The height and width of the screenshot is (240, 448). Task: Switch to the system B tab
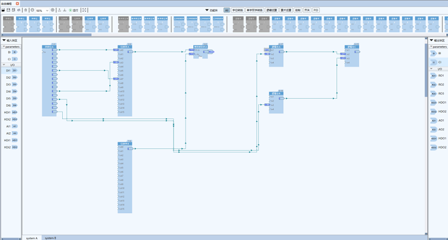50,238
